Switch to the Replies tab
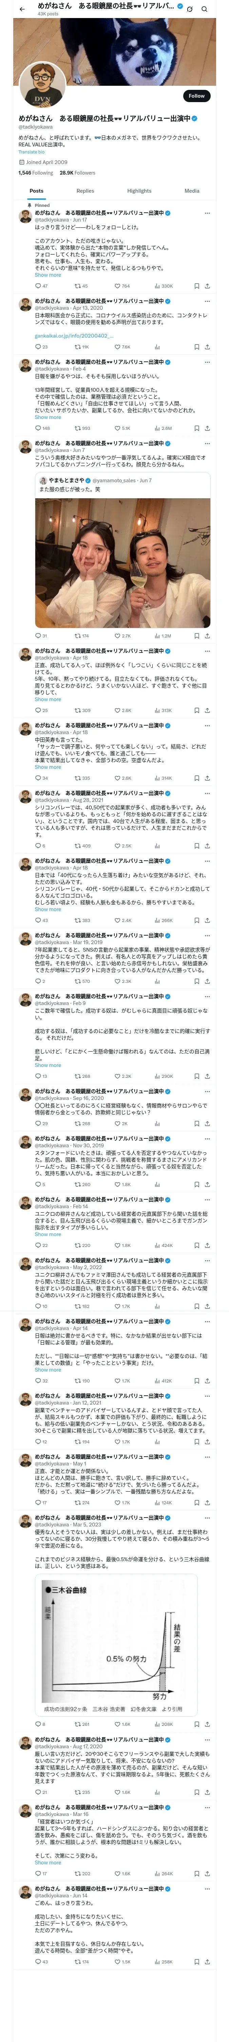Image resolution: width=229 pixels, height=2042 pixels. point(85,191)
